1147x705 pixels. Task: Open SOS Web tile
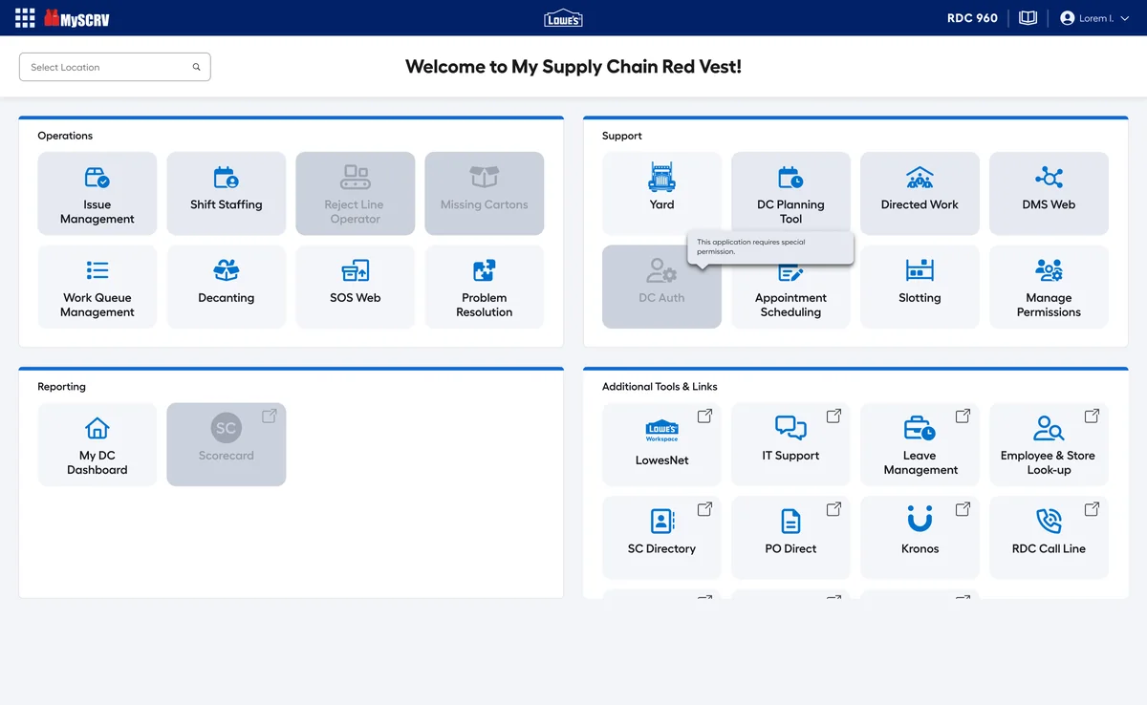coord(356,287)
